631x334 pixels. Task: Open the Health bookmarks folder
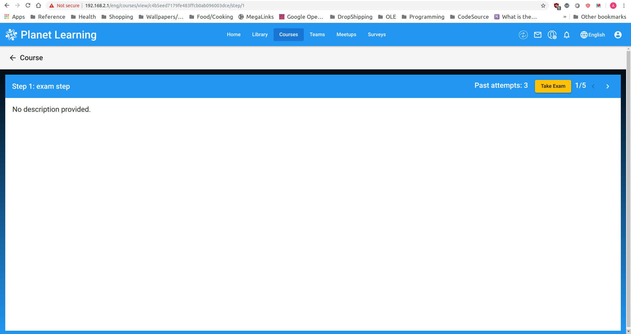84,17
